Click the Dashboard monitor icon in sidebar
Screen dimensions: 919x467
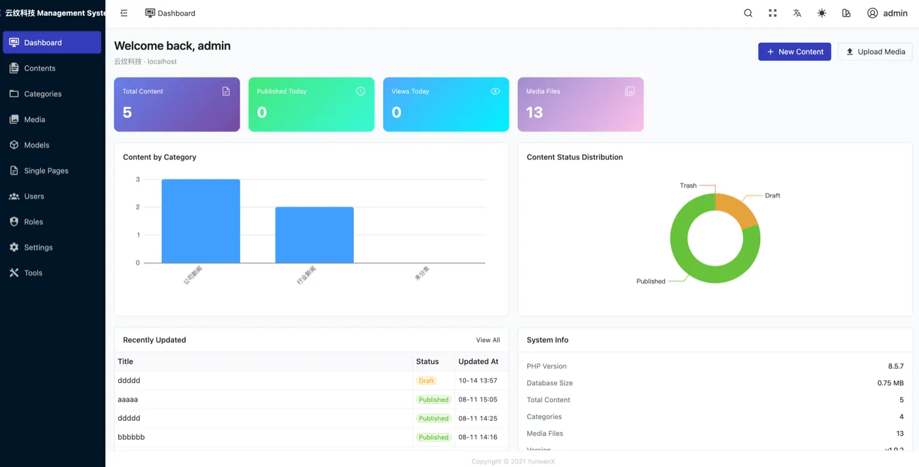click(14, 43)
